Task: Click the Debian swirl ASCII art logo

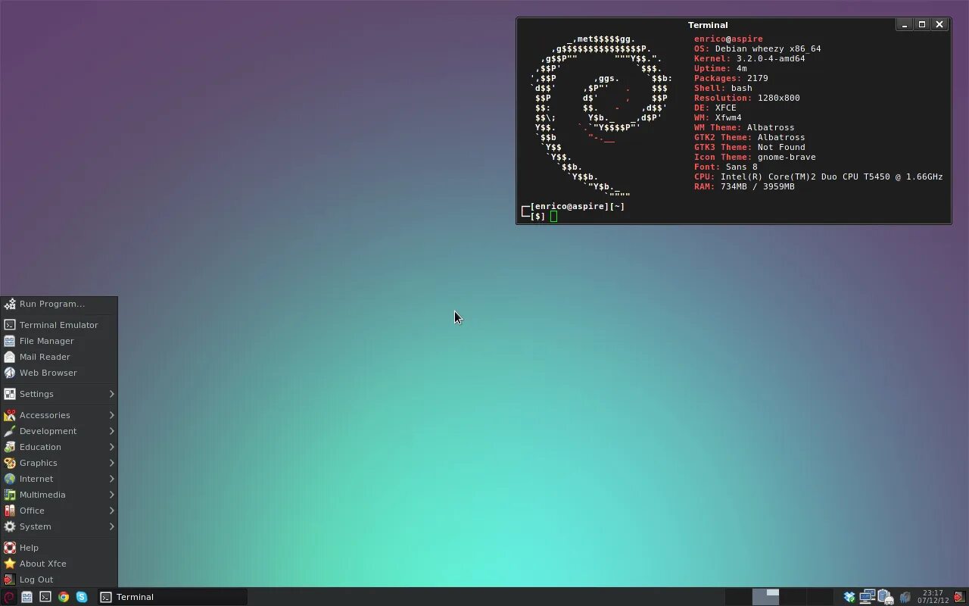Action: point(601,117)
